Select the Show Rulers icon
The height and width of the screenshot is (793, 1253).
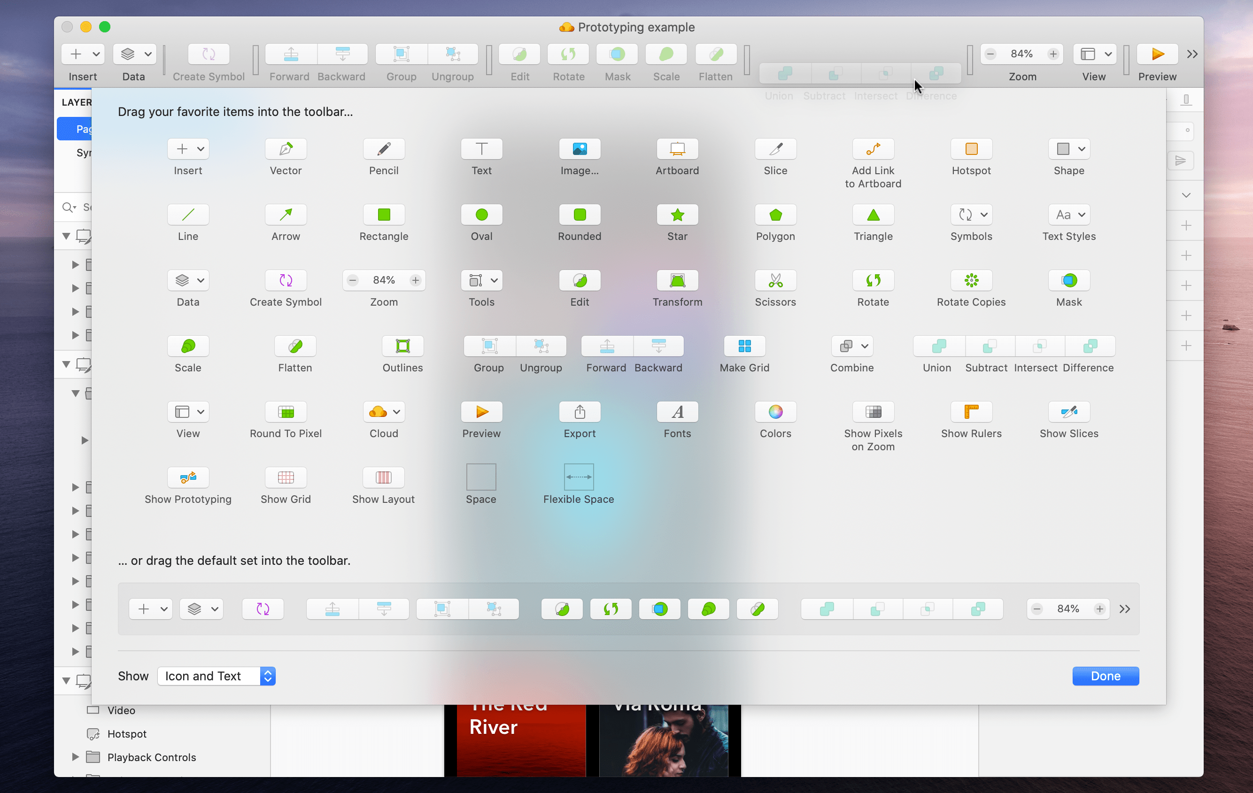(971, 412)
